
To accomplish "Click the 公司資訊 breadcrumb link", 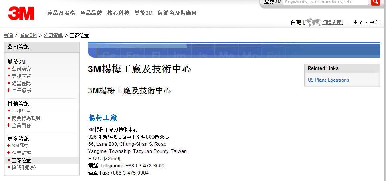I will (x=53, y=35).
